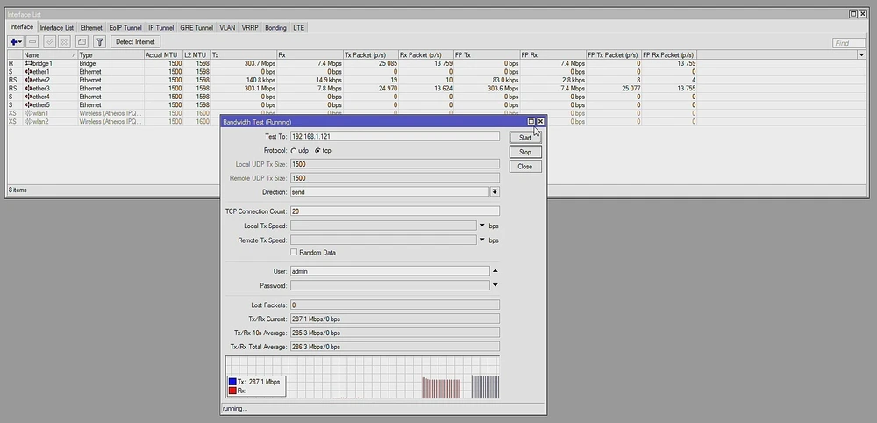
Task: Expand the Password field arrow
Action: (495, 285)
